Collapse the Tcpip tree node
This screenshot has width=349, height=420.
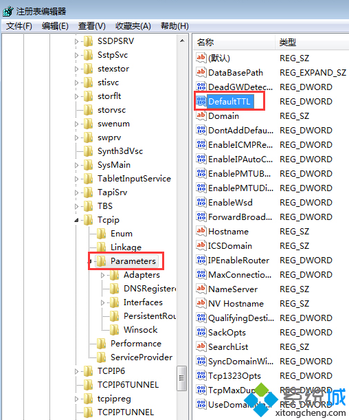tap(76, 220)
